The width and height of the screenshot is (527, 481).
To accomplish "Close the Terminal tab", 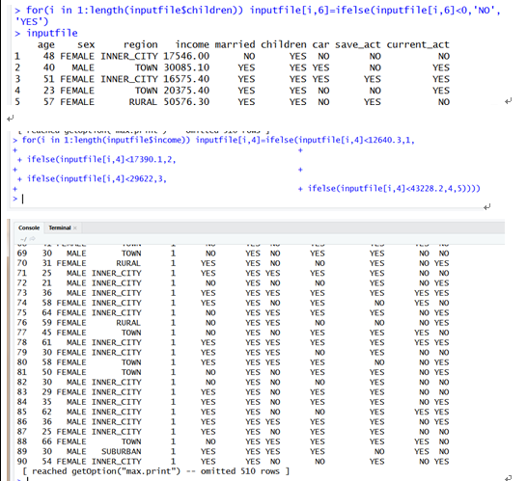I will 75,227.
